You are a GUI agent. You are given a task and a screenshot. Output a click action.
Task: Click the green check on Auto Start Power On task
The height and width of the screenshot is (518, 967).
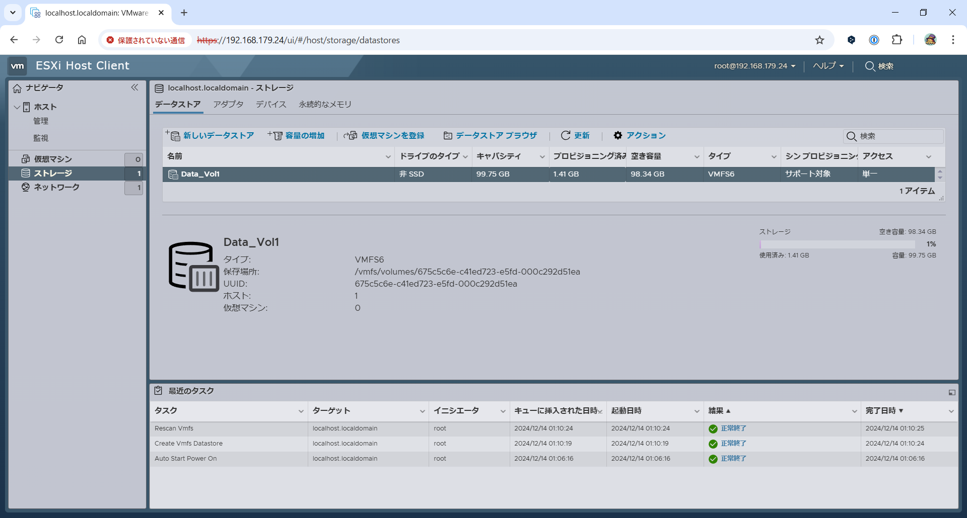pos(713,459)
